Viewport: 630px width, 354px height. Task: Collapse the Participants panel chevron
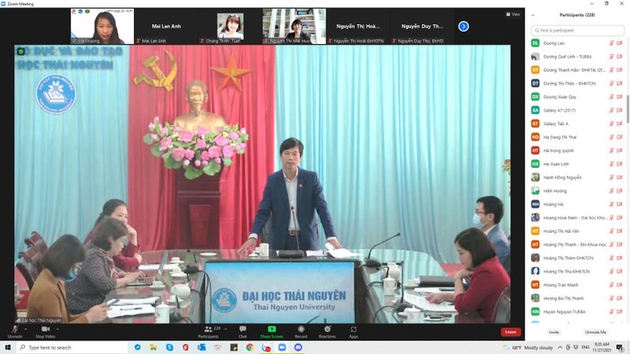[533, 15]
